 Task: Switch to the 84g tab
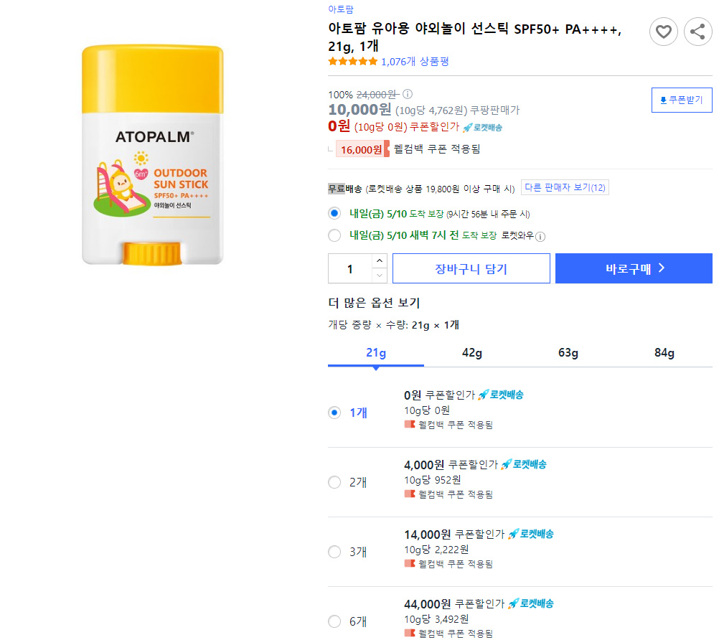coord(664,352)
